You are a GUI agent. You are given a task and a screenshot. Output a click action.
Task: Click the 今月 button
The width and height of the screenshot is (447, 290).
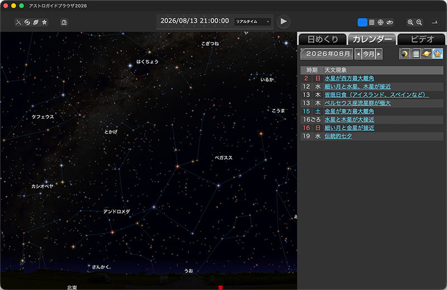(x=368, y=54)
